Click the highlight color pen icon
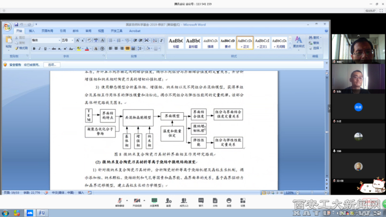The height and width of the screenshot is (217, 386). coord(78,49)
